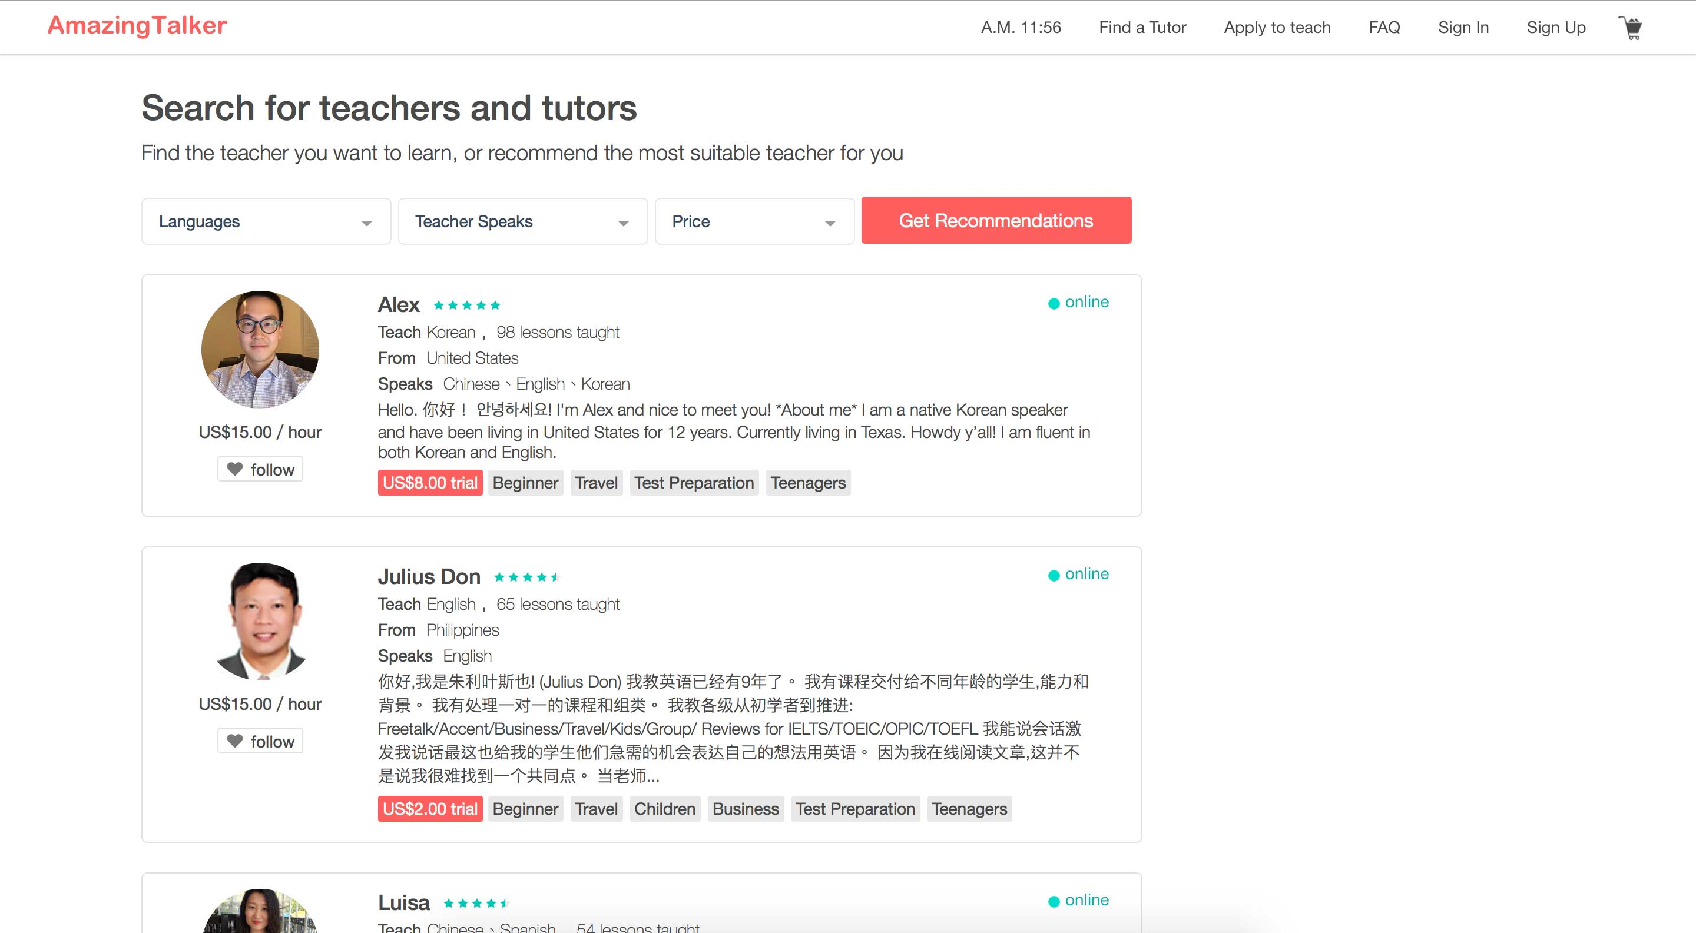Click the AmazingTalker logo
This screenshot has height=933, width=1696.
137,25
